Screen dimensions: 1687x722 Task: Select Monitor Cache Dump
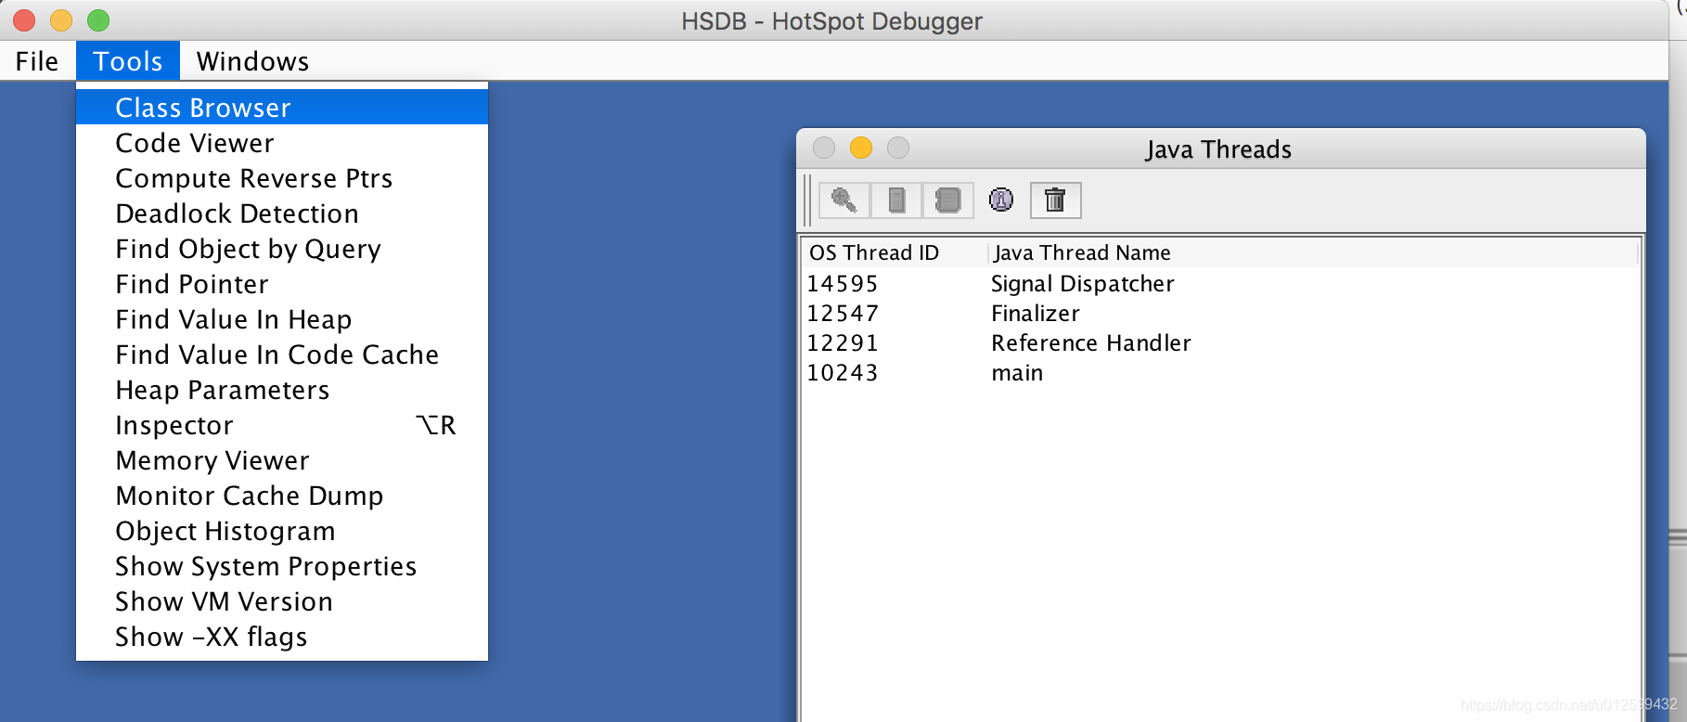click(x=282, y=495)
